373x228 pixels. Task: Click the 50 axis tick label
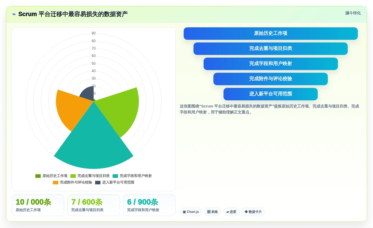94,64
